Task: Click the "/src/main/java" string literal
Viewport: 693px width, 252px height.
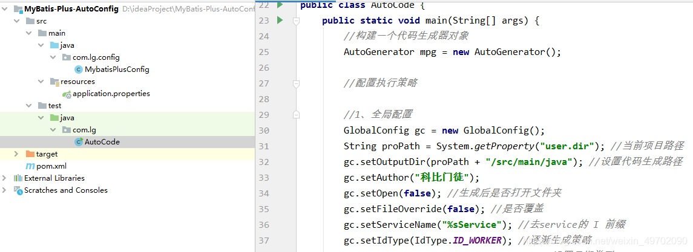Action: [528, 162]
